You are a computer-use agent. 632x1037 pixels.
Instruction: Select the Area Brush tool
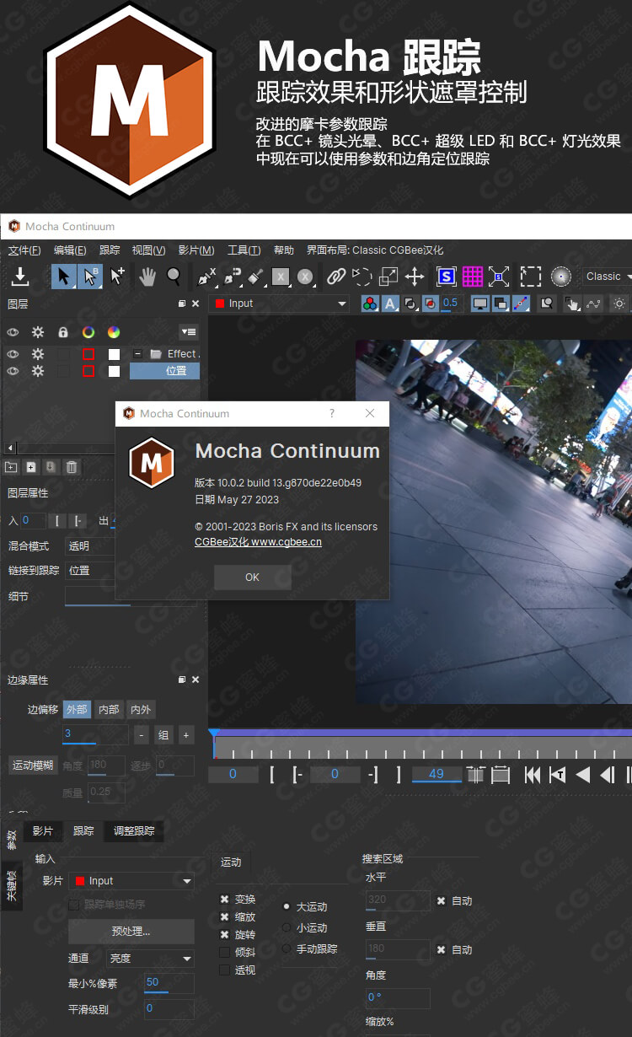pyautogui.click(x=257, y=276)
